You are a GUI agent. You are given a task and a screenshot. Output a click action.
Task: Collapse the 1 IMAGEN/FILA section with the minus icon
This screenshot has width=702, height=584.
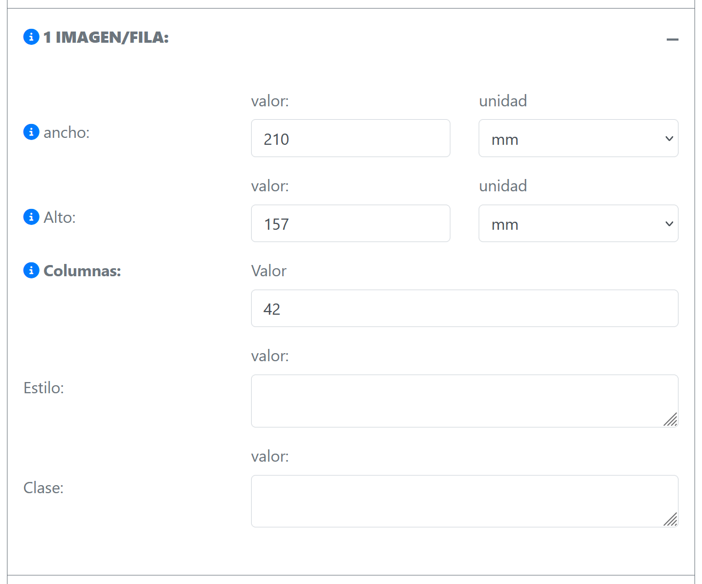pyautogui.click(x=672, y=40)
